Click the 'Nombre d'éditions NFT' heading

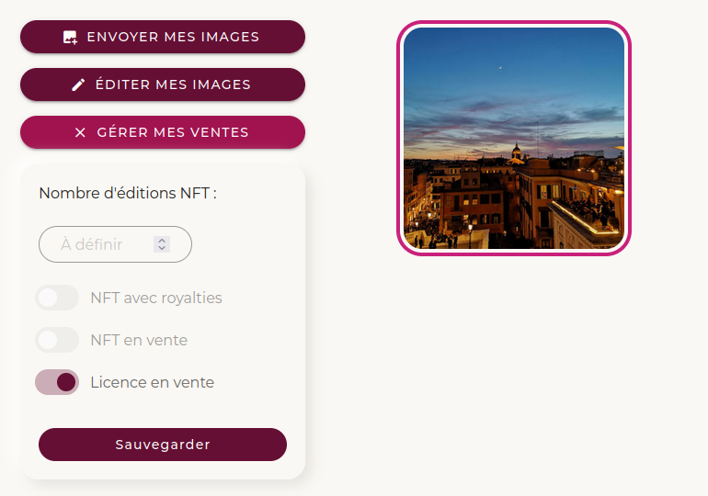[x=128, y=193]
